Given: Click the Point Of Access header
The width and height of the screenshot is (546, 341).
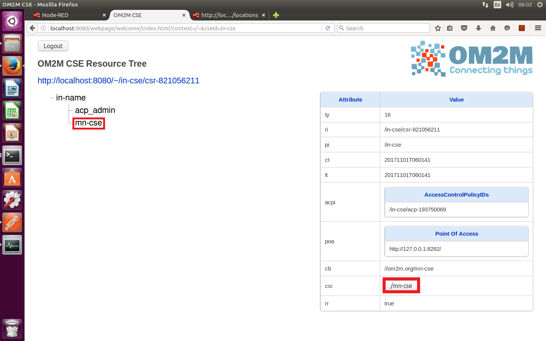Looking at the screenshot, I should [457, 234].
